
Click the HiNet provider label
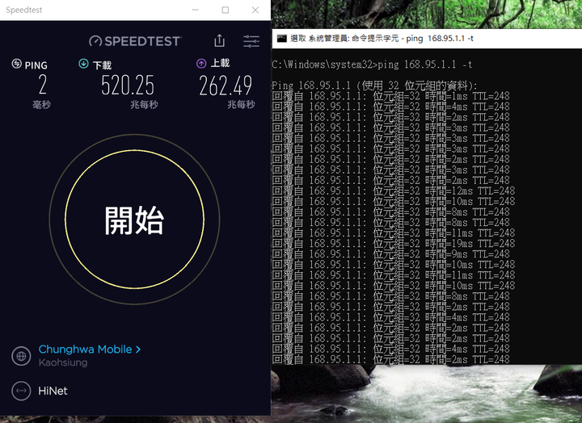pyautogui.click(x=53, y=391)
